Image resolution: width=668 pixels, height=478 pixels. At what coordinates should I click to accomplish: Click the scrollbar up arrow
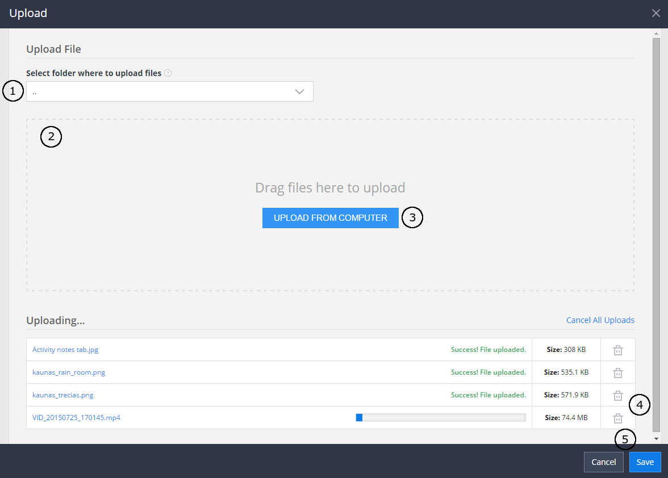coord(656,33)
